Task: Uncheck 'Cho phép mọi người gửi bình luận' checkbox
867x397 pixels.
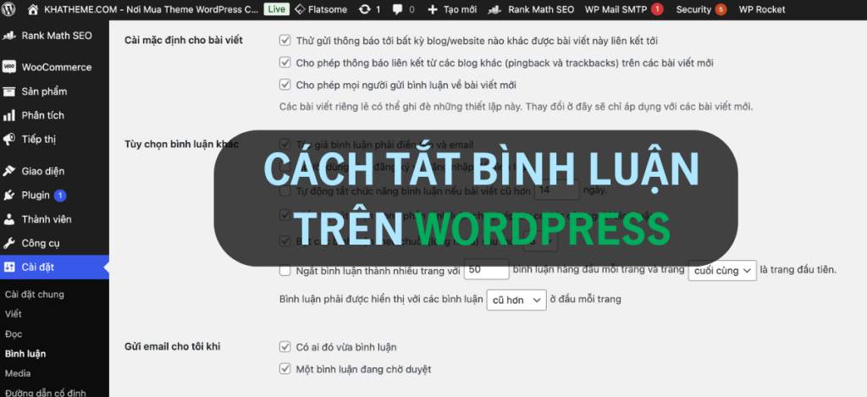Action: click(x=284, y=85)
